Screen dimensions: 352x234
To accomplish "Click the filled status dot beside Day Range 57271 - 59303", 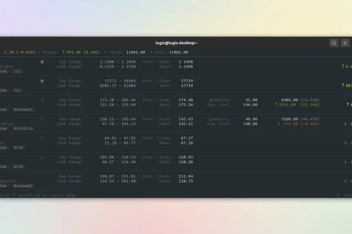I will click(x=42, y=81).
